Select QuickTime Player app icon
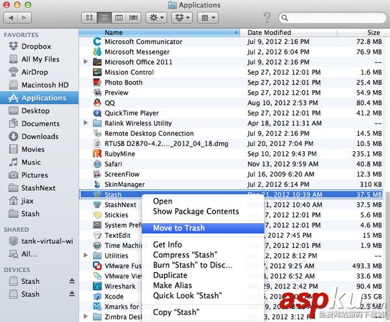The image size is (390, 322). 97,113
